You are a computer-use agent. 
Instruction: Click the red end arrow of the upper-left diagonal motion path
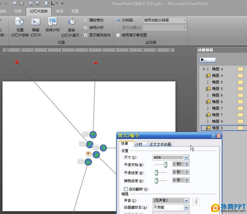(16, 62)
